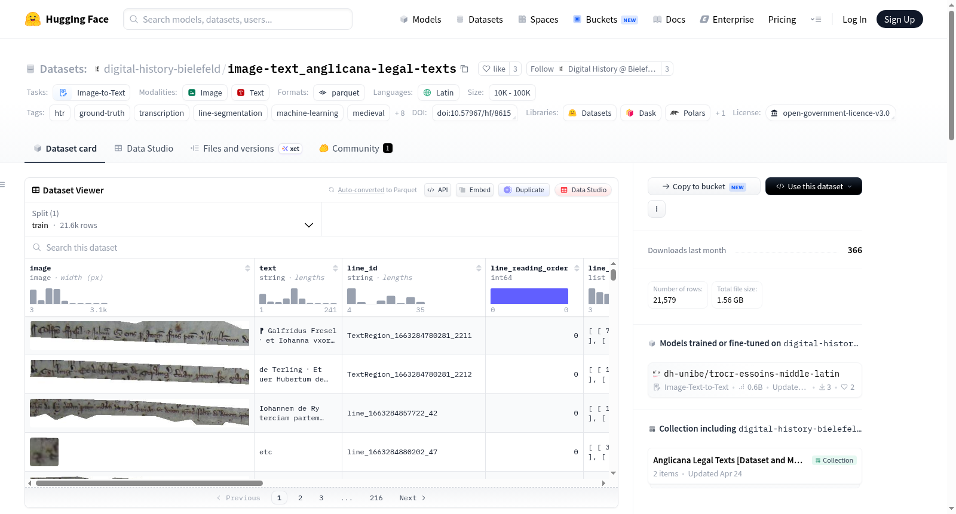Sort by the text column
956x514 pixels.
[335, 268]
